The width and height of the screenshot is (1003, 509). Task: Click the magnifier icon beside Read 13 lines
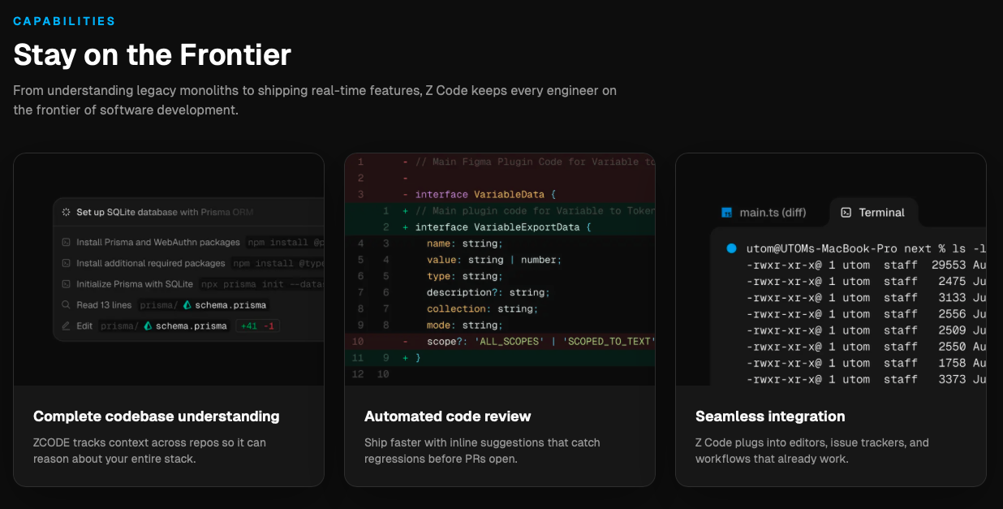pos(67,305)
